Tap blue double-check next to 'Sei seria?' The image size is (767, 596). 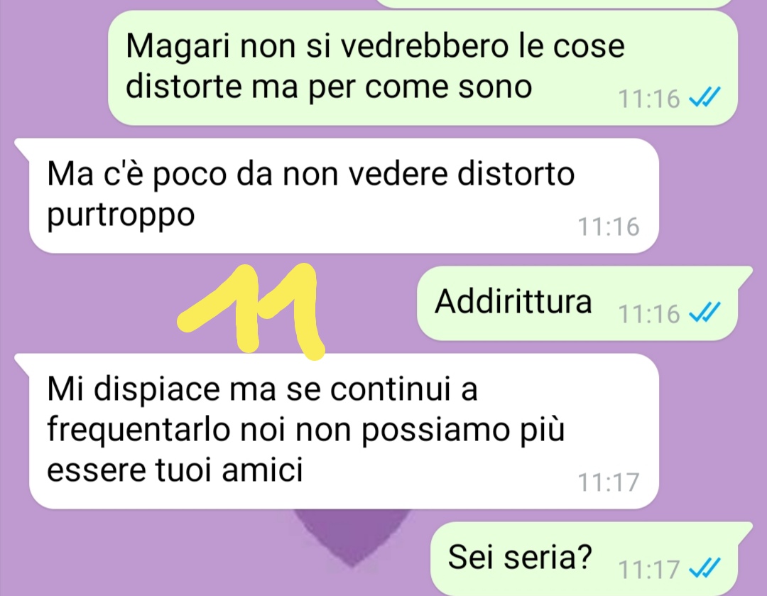[x=705, y=568]
